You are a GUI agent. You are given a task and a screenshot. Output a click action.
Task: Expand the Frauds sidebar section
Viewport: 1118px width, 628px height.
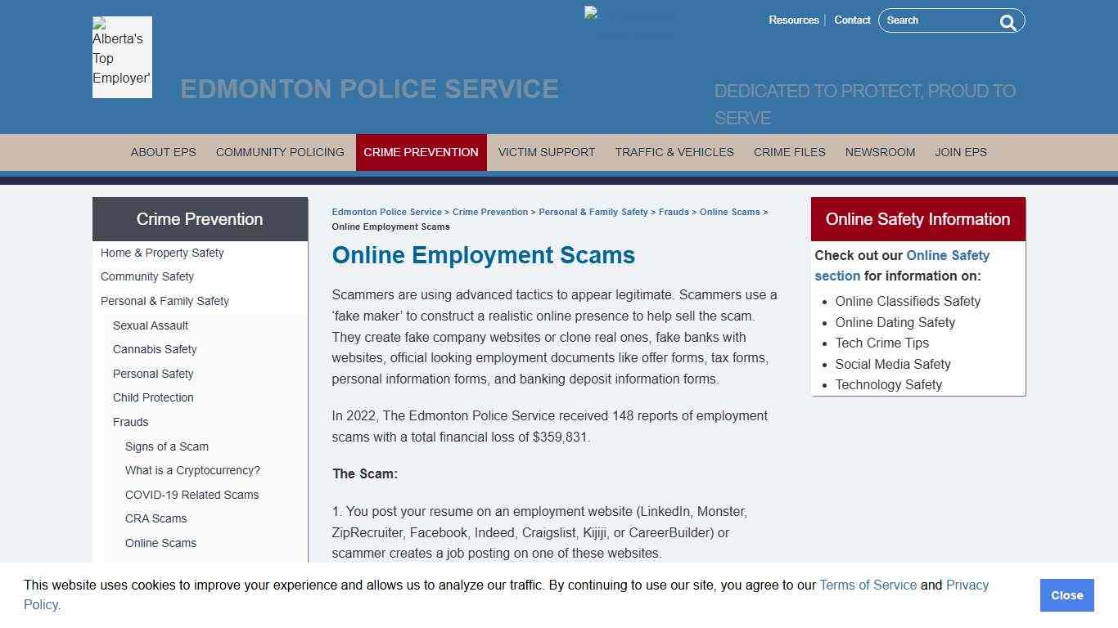click(130, 422)
